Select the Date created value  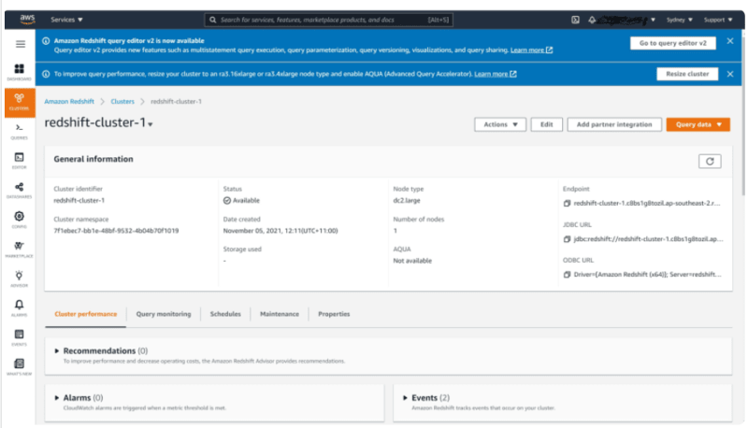pyautogui.click(x=280, y=231)
